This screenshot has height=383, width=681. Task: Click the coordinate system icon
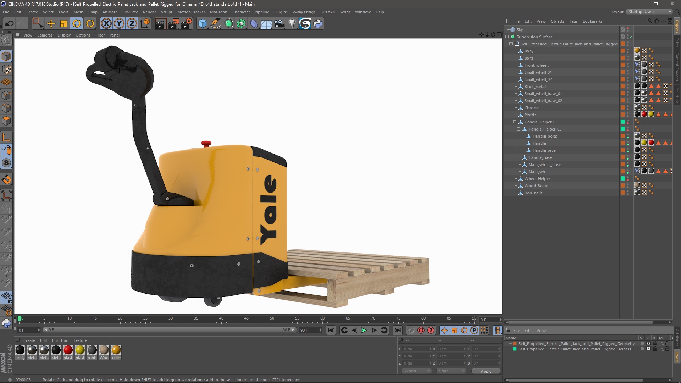click(145, 24)
